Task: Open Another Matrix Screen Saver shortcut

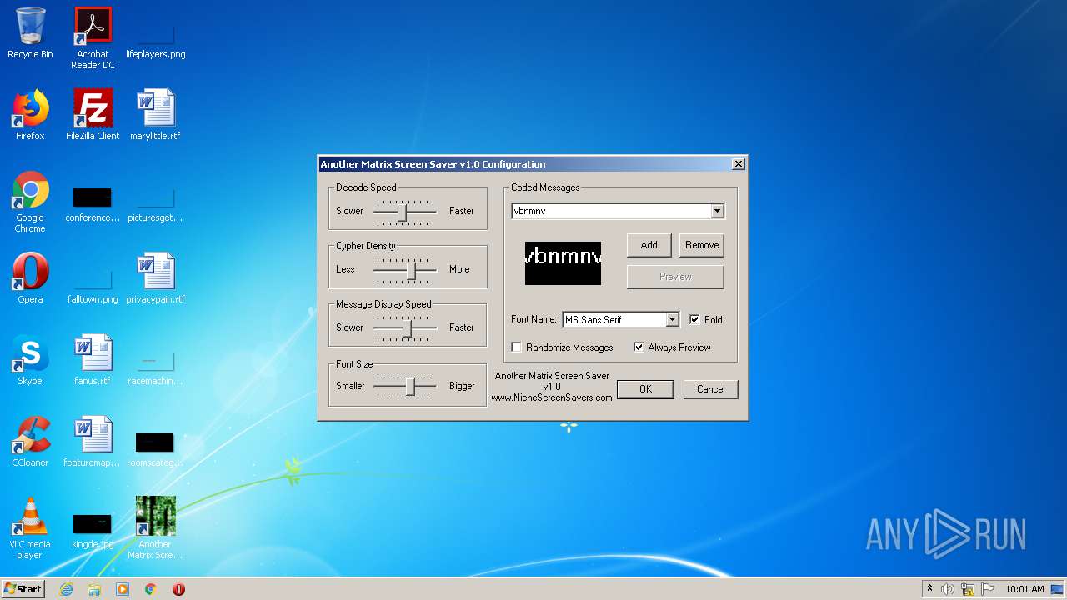Action: pyautogui.click(x=155, y=528)
